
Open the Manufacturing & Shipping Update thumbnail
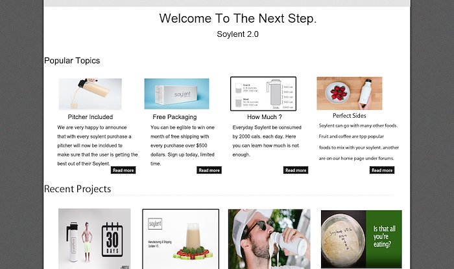(x=181, y=239)
